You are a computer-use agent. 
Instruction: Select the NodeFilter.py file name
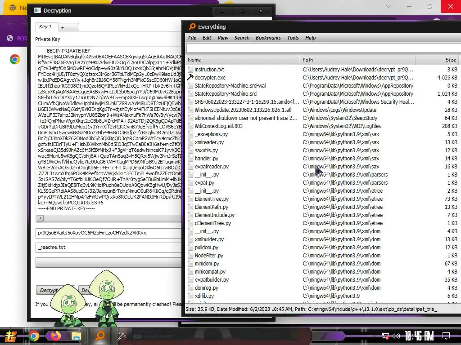point(209,256)
